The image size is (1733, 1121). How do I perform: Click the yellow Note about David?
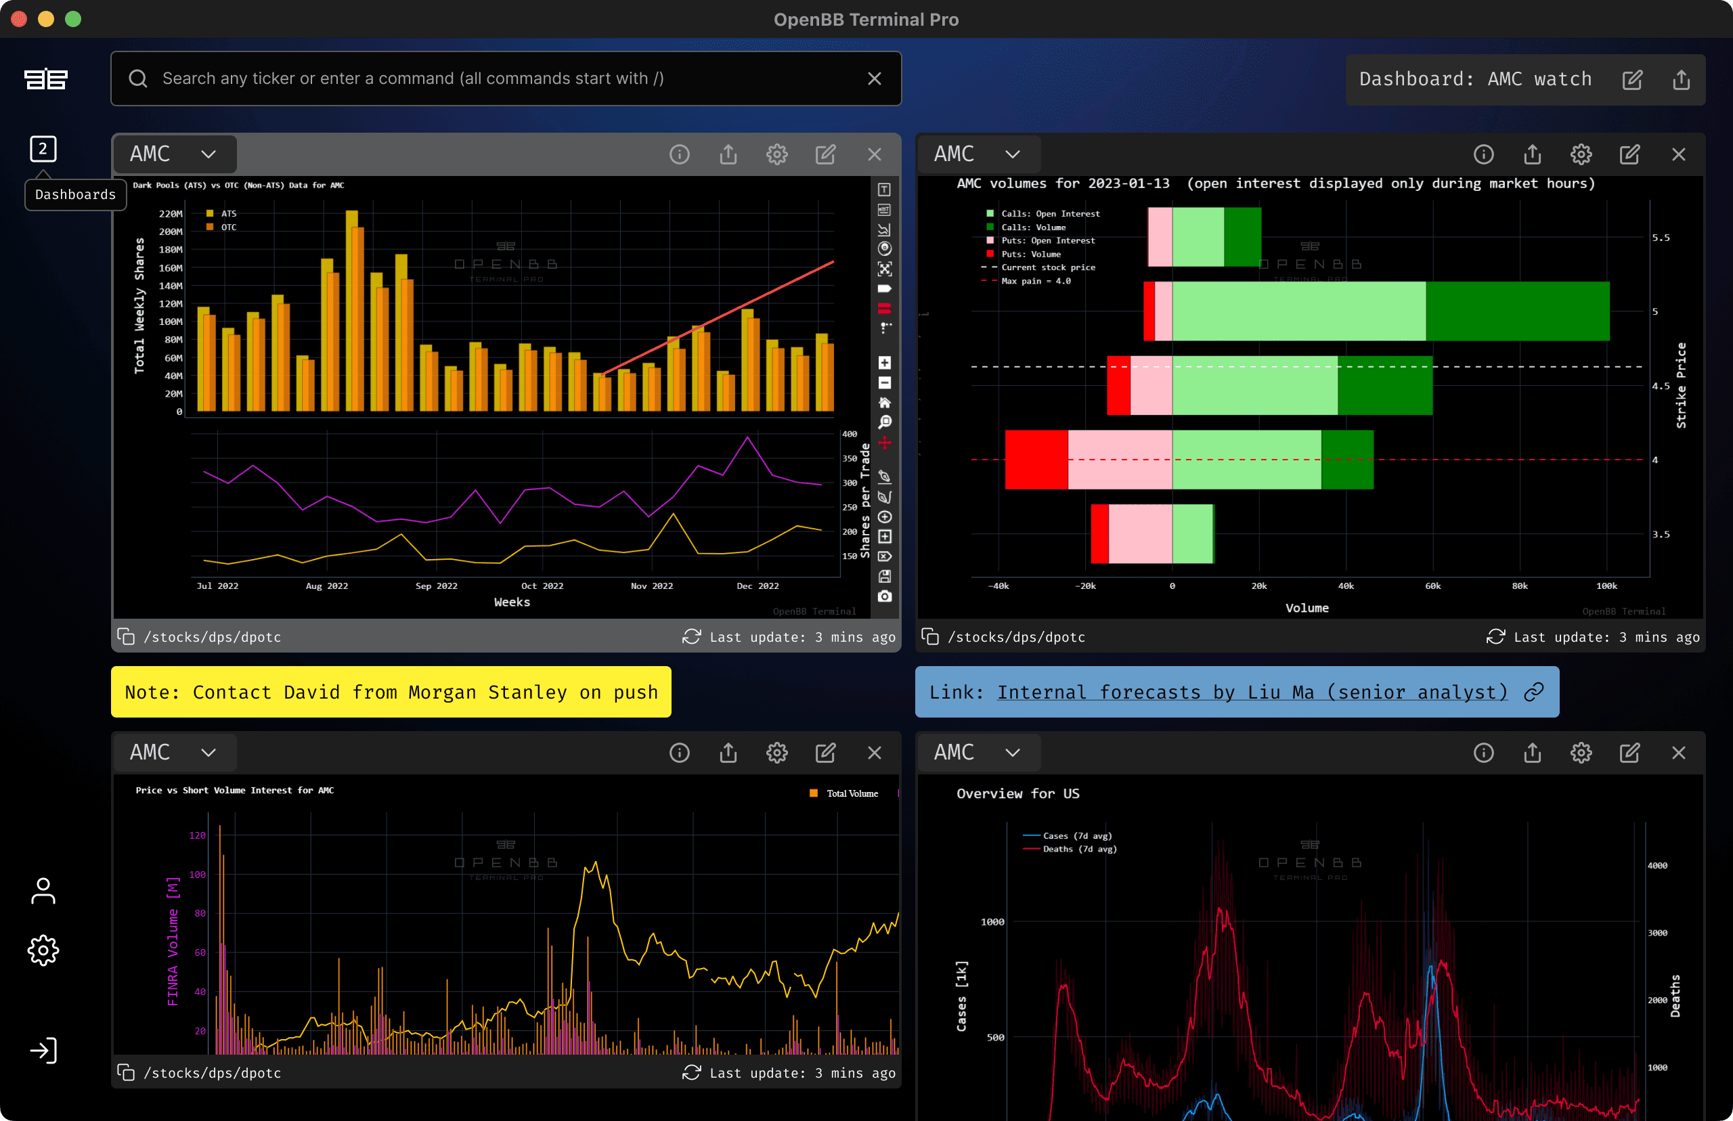click(x=391, y=693)
